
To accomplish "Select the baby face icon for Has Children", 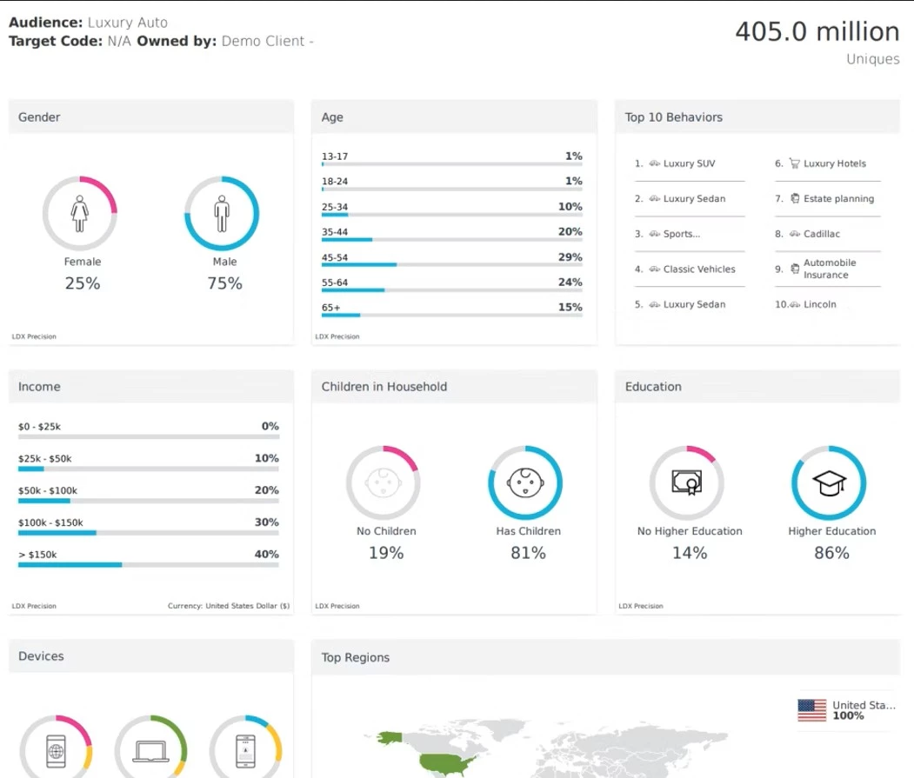I will (525, 482).
